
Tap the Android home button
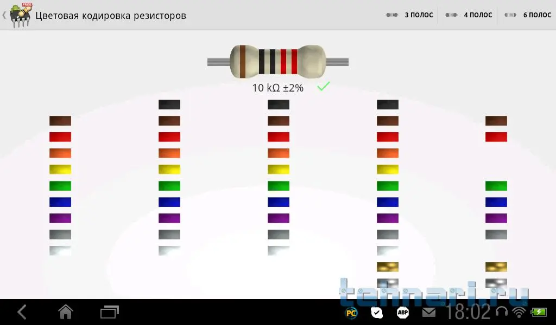[65, 312]
